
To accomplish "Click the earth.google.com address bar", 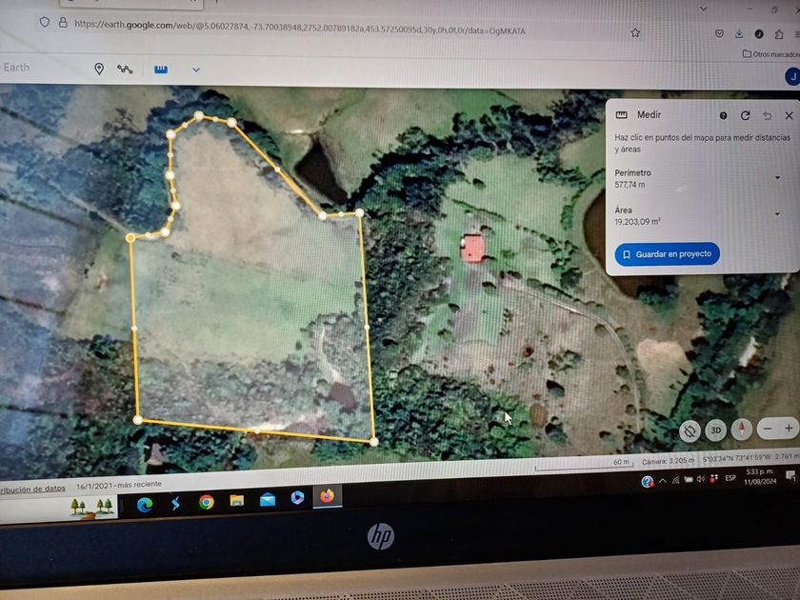I will pos(299,28).
